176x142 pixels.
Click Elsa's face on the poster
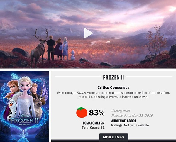[x=25, y=86]
